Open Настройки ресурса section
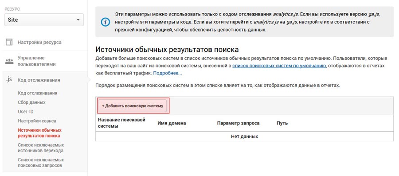 click(x=39, y=42)
